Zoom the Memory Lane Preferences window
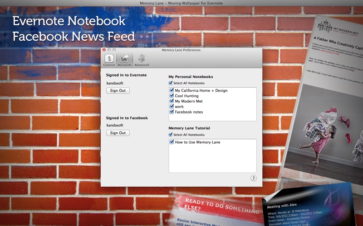The height and width of the screenshot is (226, 363). click(x=114, y=50)
